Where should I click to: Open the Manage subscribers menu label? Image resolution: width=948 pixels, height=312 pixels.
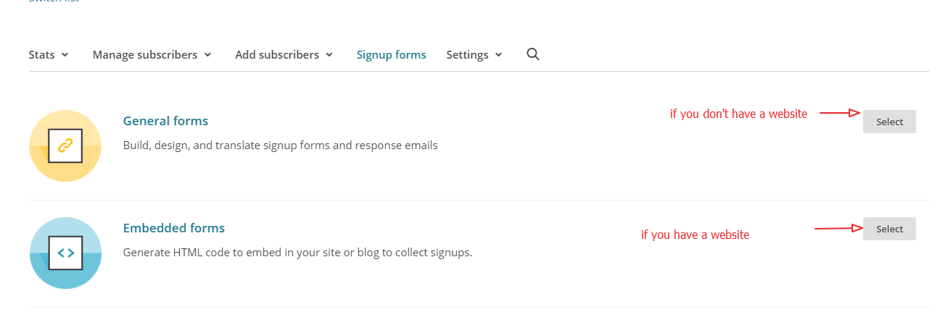point(145,55)
